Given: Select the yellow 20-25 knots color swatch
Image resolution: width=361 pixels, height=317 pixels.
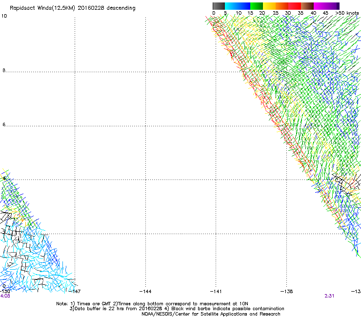Looking at the screenshot, I should point(269,6).
